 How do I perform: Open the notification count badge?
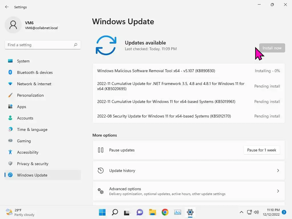point(284,212)
